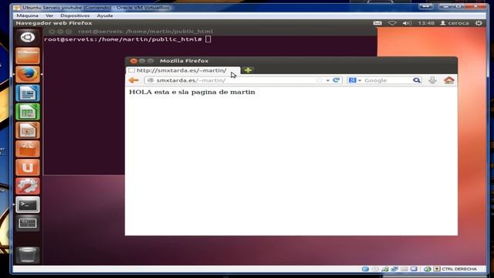Click the terminal window title bar
The height and width of the screenshot is (278, 494).
[210, 31]
